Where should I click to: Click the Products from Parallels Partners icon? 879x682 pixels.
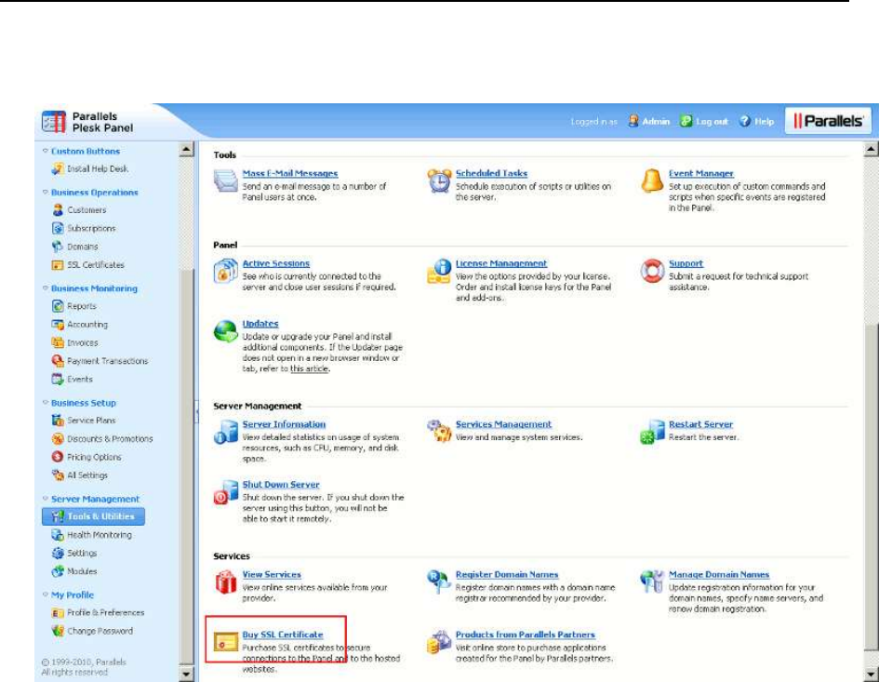coord(439,642)
